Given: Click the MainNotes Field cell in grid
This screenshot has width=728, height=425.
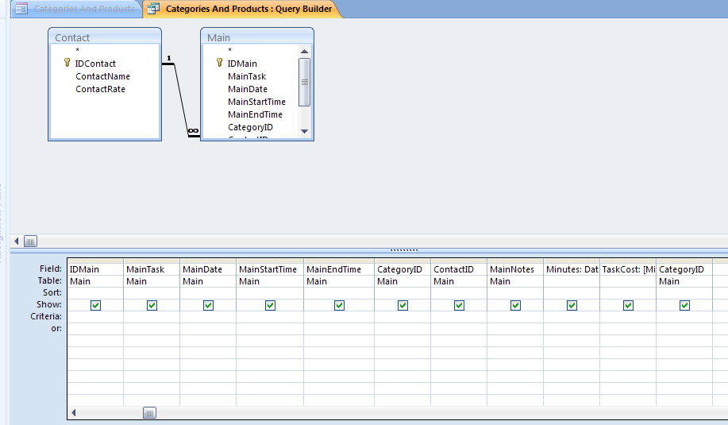Looking at the screenshot, I should coord(515,269).
